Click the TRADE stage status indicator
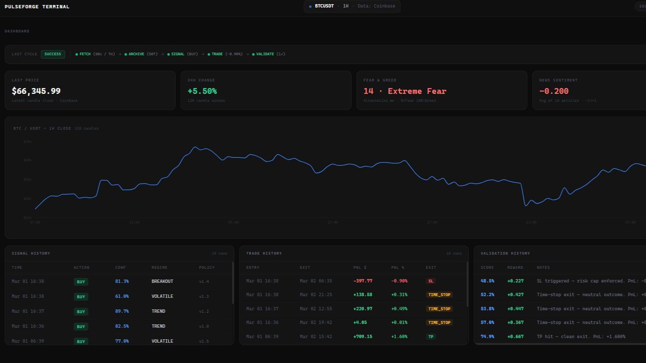Screen dimensions: 646x363 point(208,54)
